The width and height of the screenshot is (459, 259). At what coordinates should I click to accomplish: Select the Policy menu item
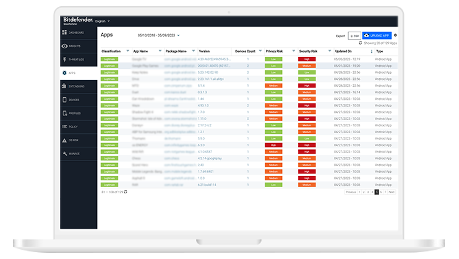[x=76, y=126]
